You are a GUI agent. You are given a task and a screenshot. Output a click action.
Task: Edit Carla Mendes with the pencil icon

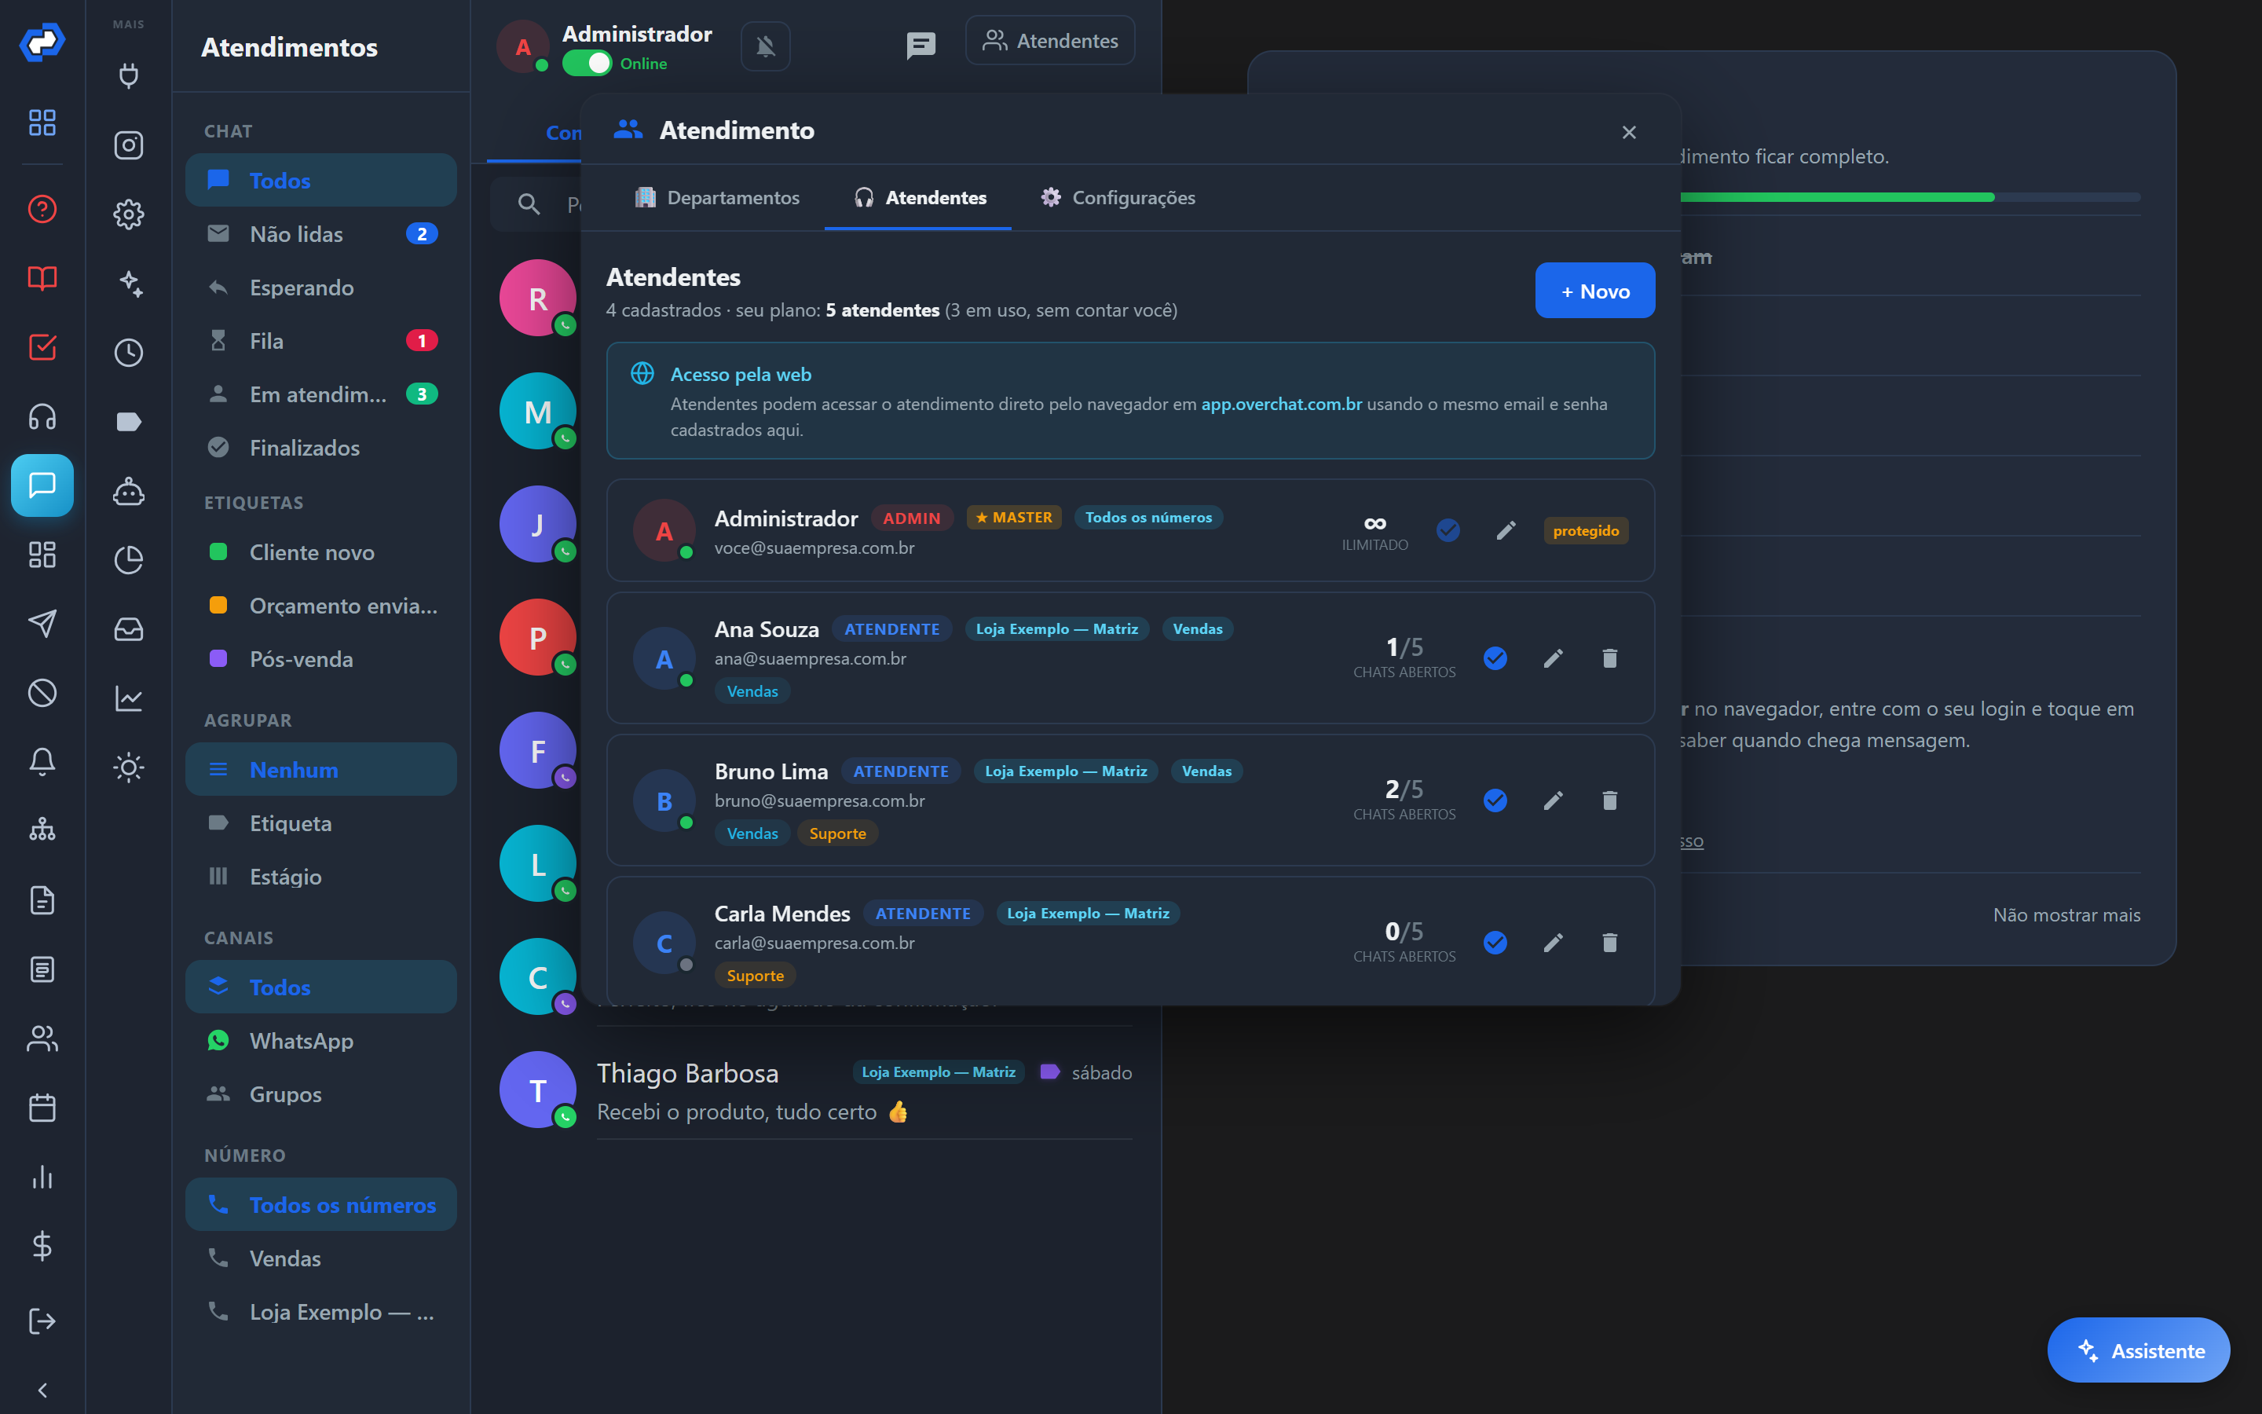(1553, 943)
